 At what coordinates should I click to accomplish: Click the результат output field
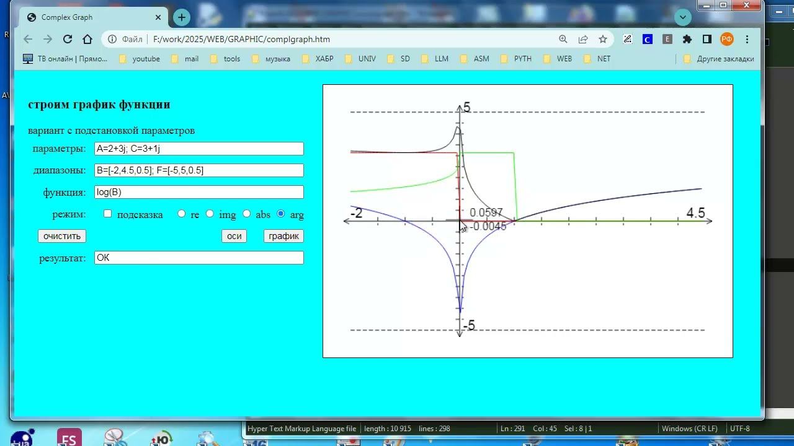pos(199,258)
